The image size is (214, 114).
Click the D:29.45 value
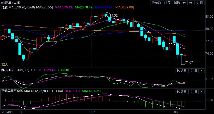(x=51, y=70)
